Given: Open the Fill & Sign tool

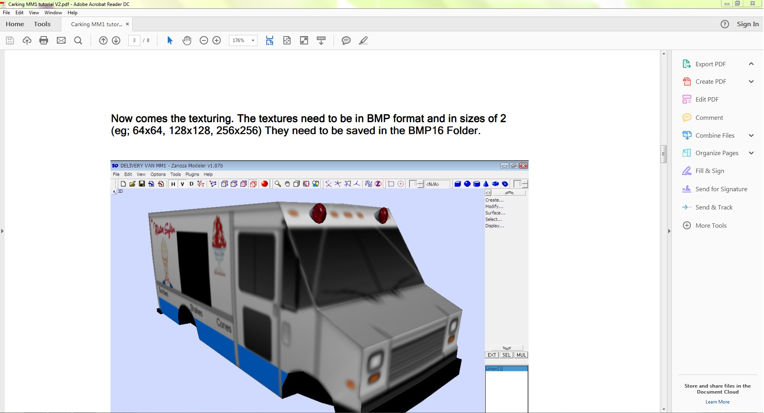Looking at the screenshot, I should click(x=703, y=171).
